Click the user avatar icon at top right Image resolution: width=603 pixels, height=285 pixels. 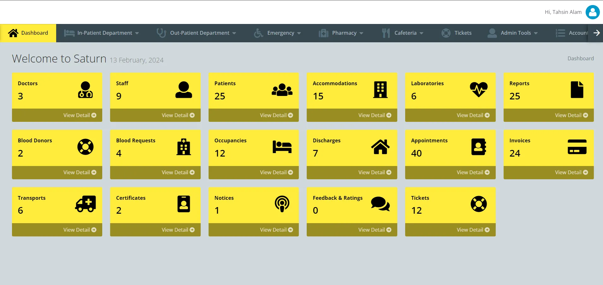coord(592,12)
